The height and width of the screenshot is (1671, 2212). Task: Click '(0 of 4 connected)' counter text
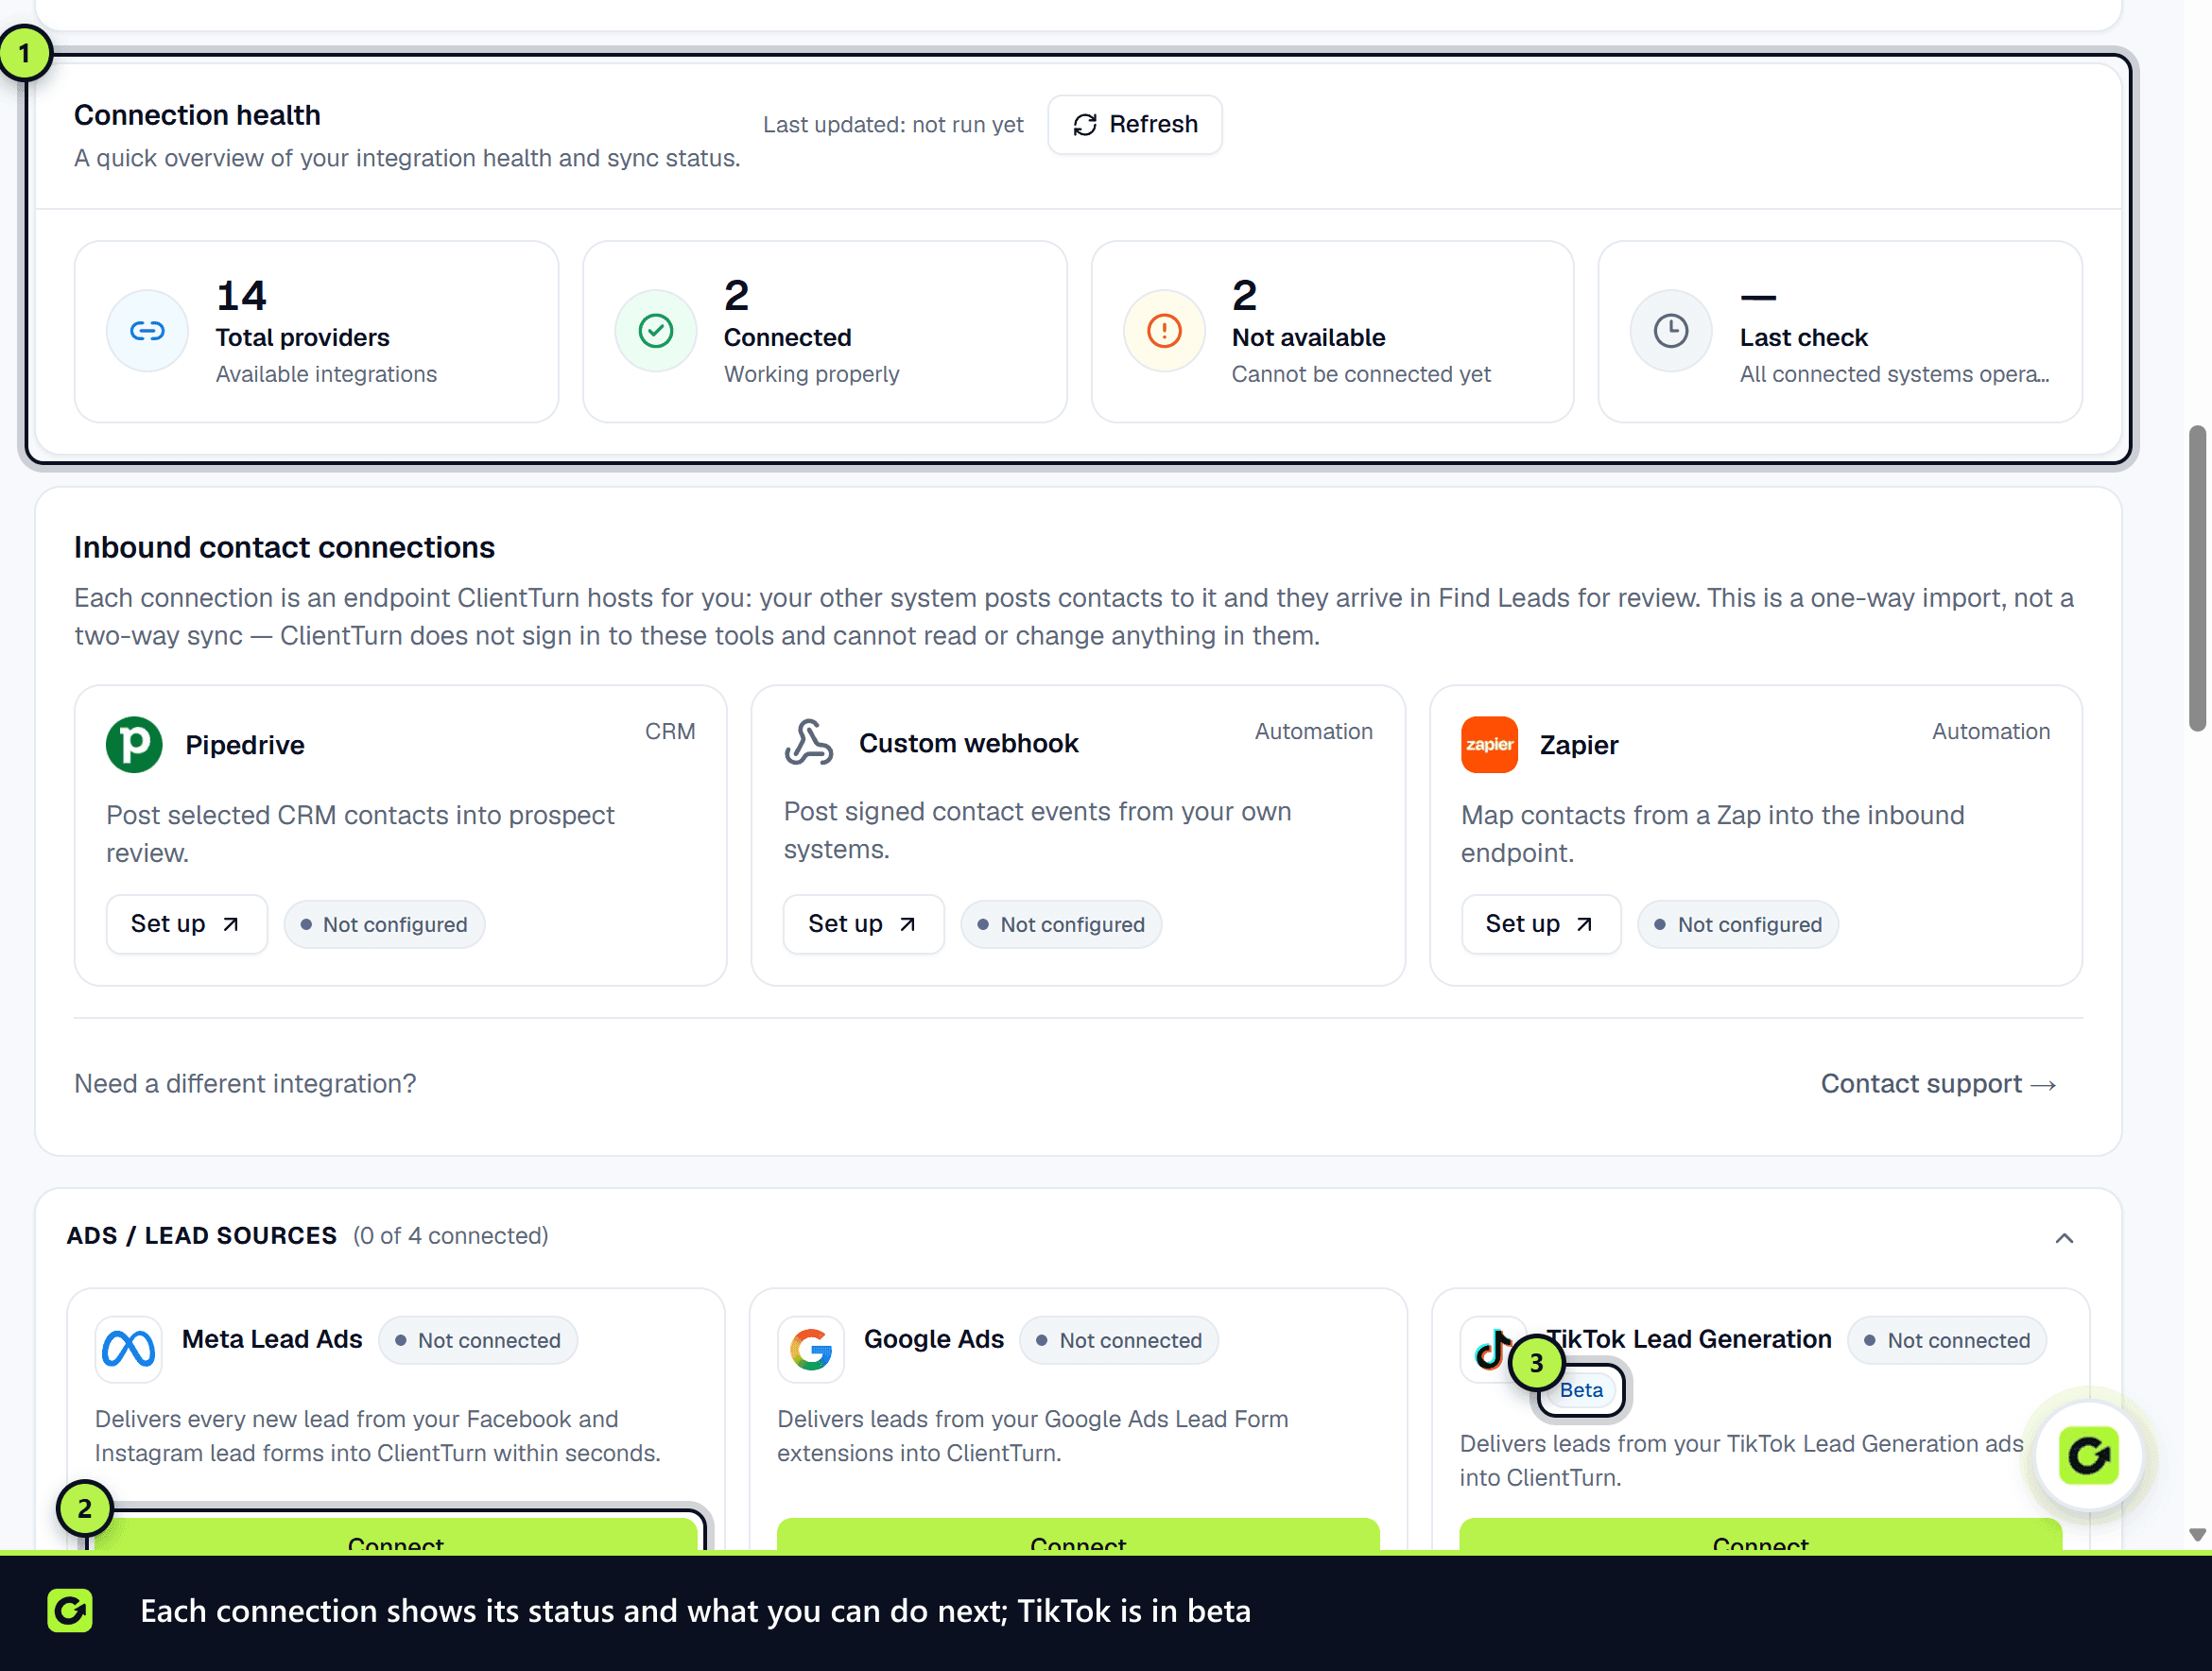[x=451, y=1236]
